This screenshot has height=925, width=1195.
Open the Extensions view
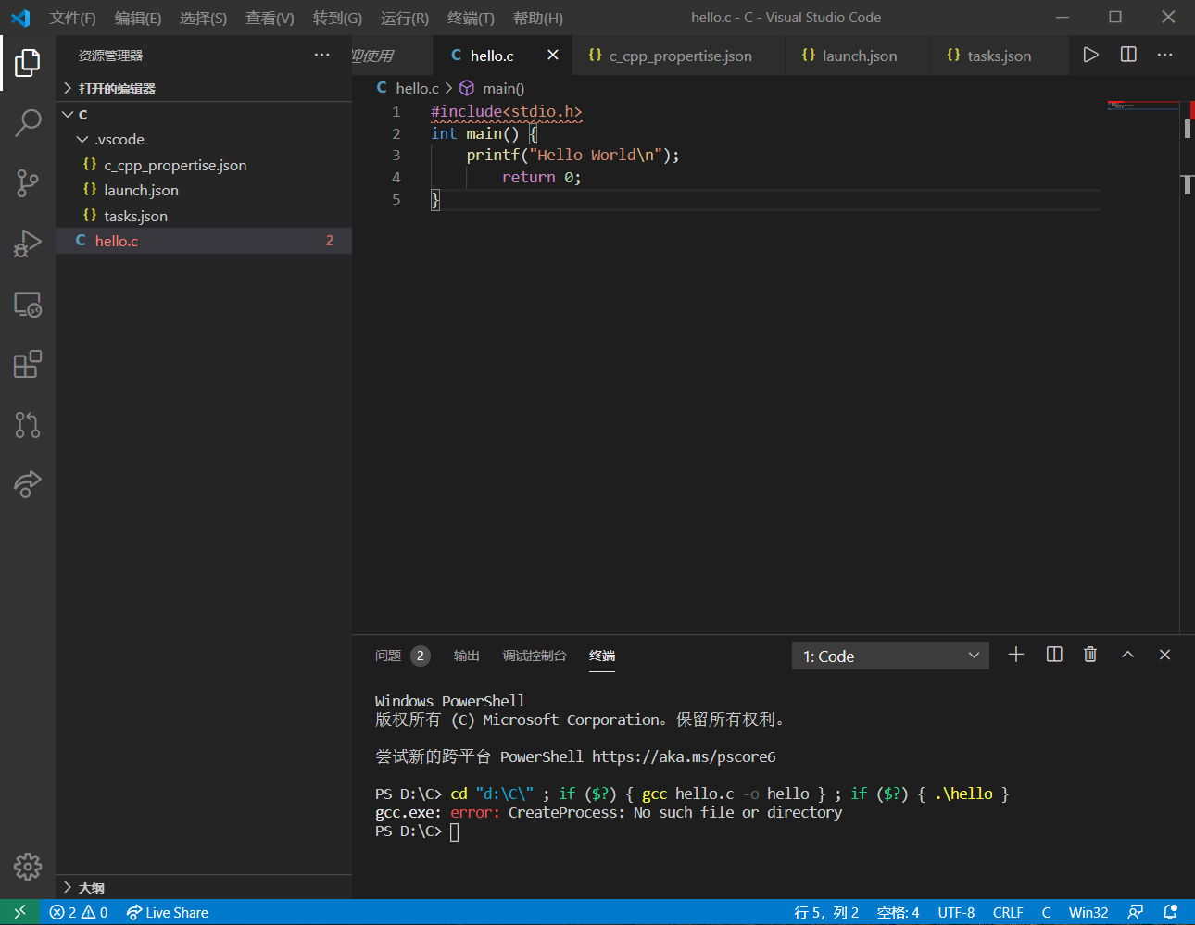click(28, 365)
